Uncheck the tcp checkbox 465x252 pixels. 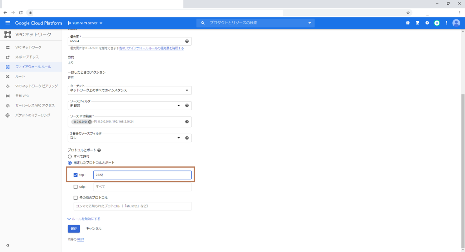point(76,175)
